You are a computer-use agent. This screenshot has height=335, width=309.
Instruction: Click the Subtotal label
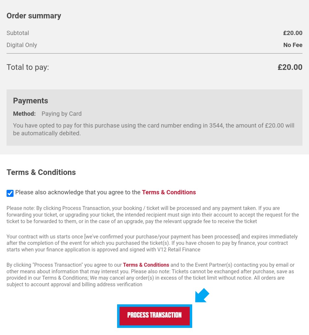[x=18, y=33]
